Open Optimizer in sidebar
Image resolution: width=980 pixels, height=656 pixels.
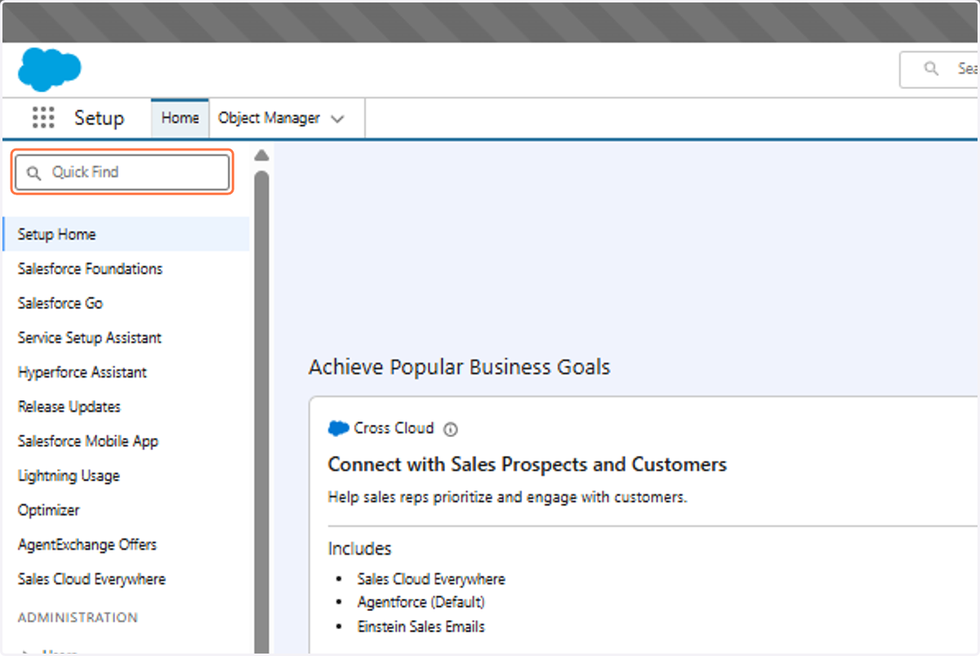pyautogui.click(x=49, y=510)
